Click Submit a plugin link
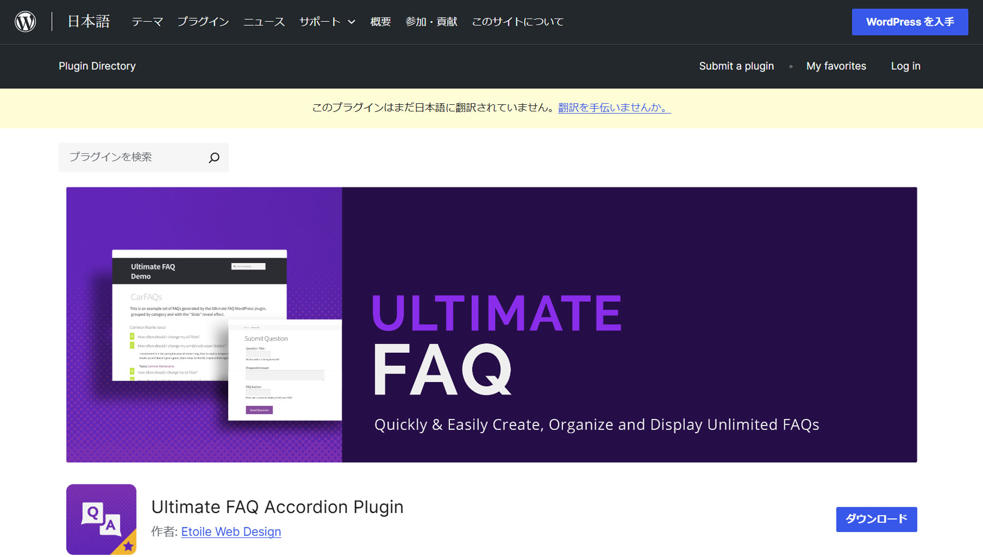This screenshot has height=557, width=983. tap(736, 66)
